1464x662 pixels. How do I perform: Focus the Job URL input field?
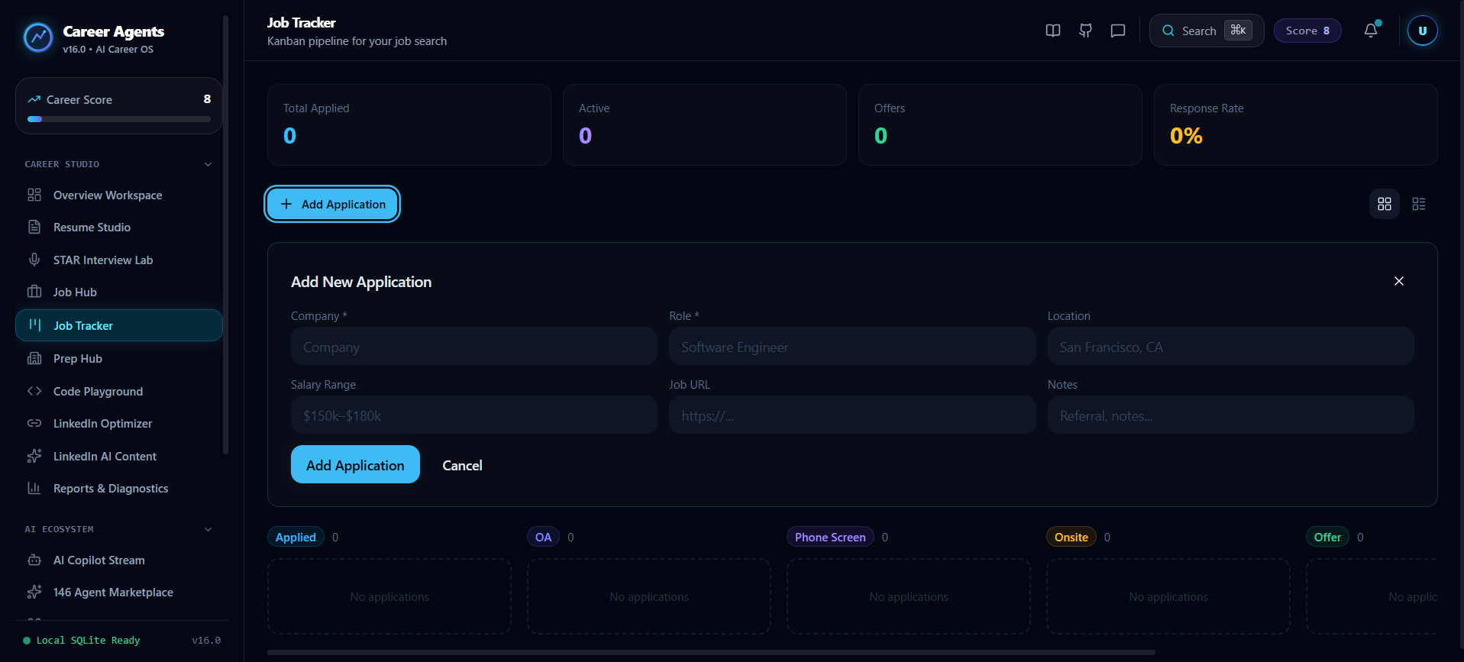point(852,415)
